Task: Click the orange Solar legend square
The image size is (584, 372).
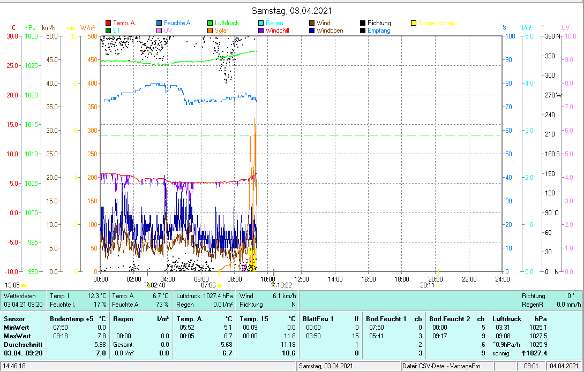Action: [x=210, y=31]
